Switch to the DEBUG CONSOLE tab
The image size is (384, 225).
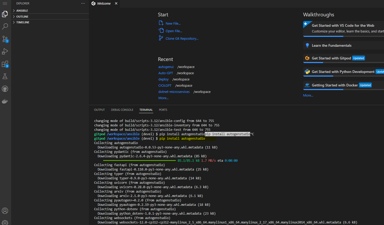[x=122, y=110]
